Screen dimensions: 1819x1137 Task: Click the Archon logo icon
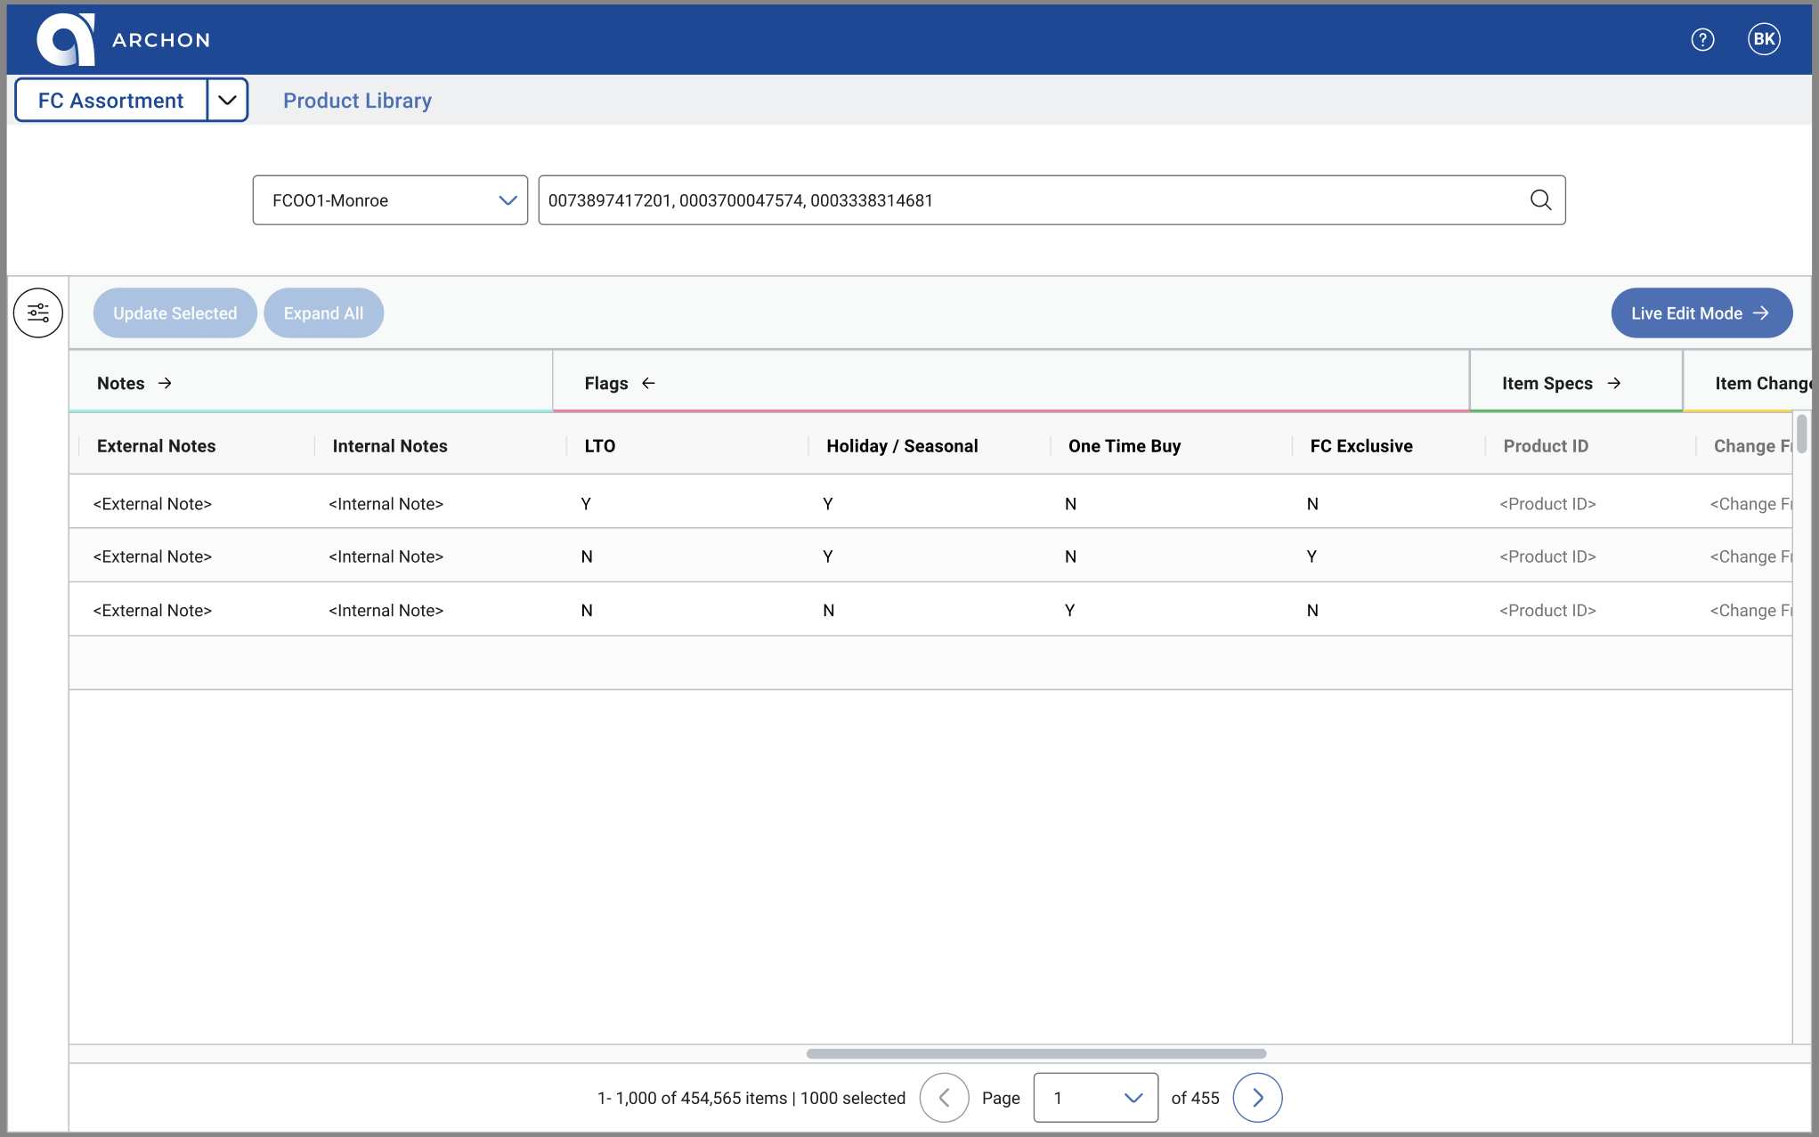tap(66, 40)
